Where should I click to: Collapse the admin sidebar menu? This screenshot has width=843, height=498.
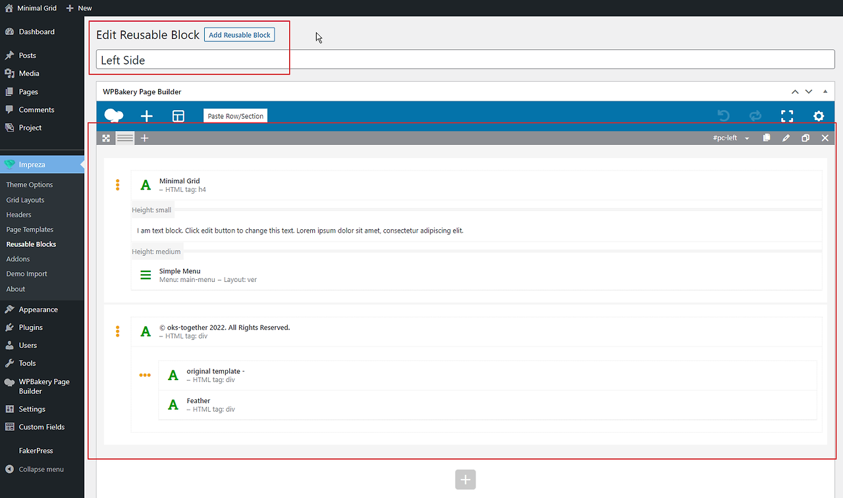point(42,469)
